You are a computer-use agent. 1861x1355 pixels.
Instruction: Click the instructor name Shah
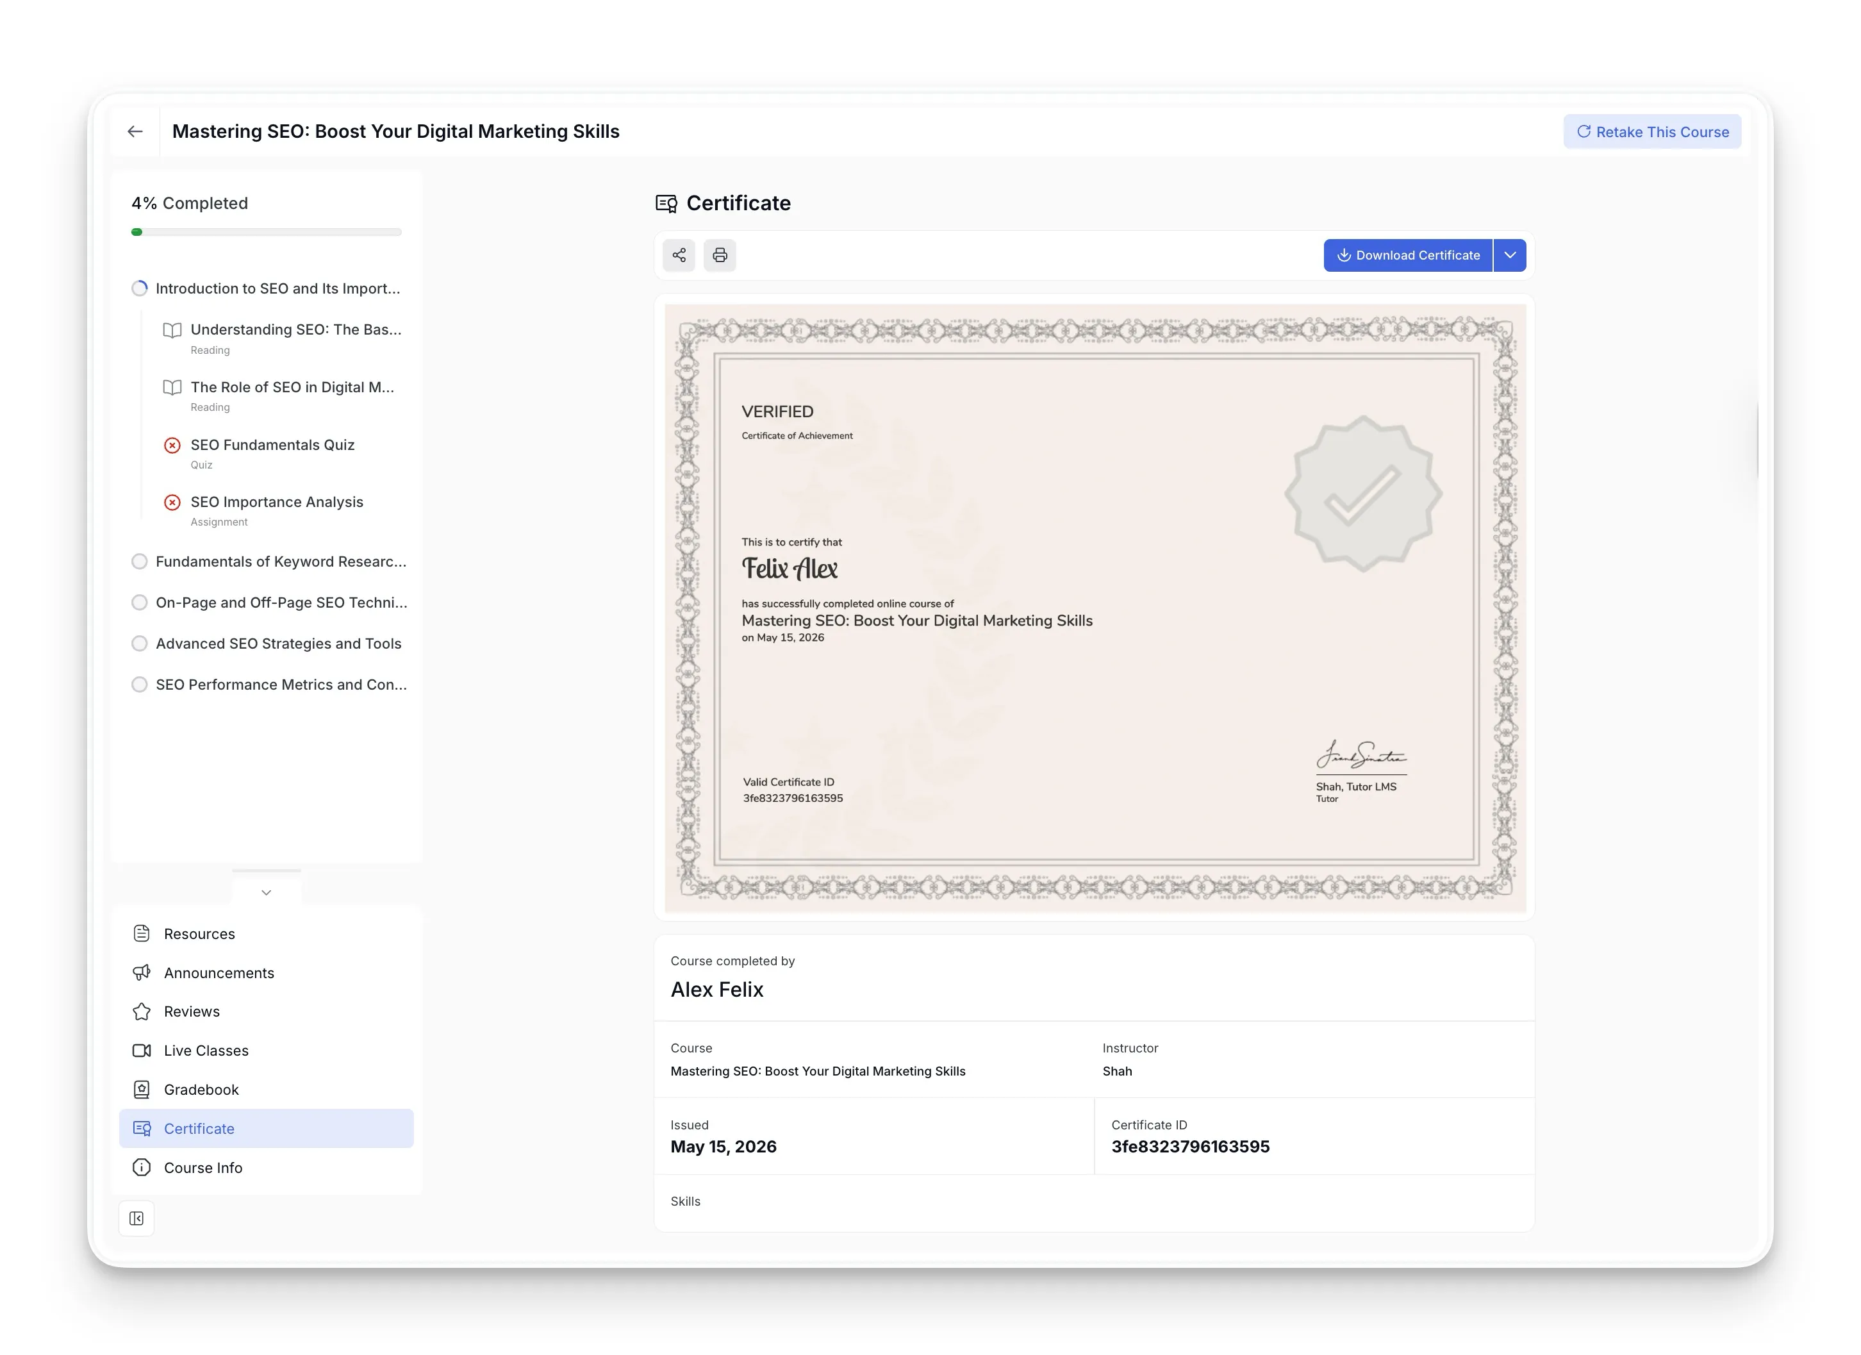[x=1117, y=1071]
